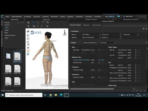
Task: Click the Across Shoulder value 36.64
Action: point(92,60)
